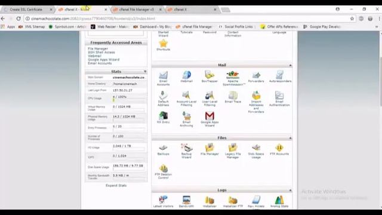Open the Latest Visitors icon in Logs

(163, 200)
